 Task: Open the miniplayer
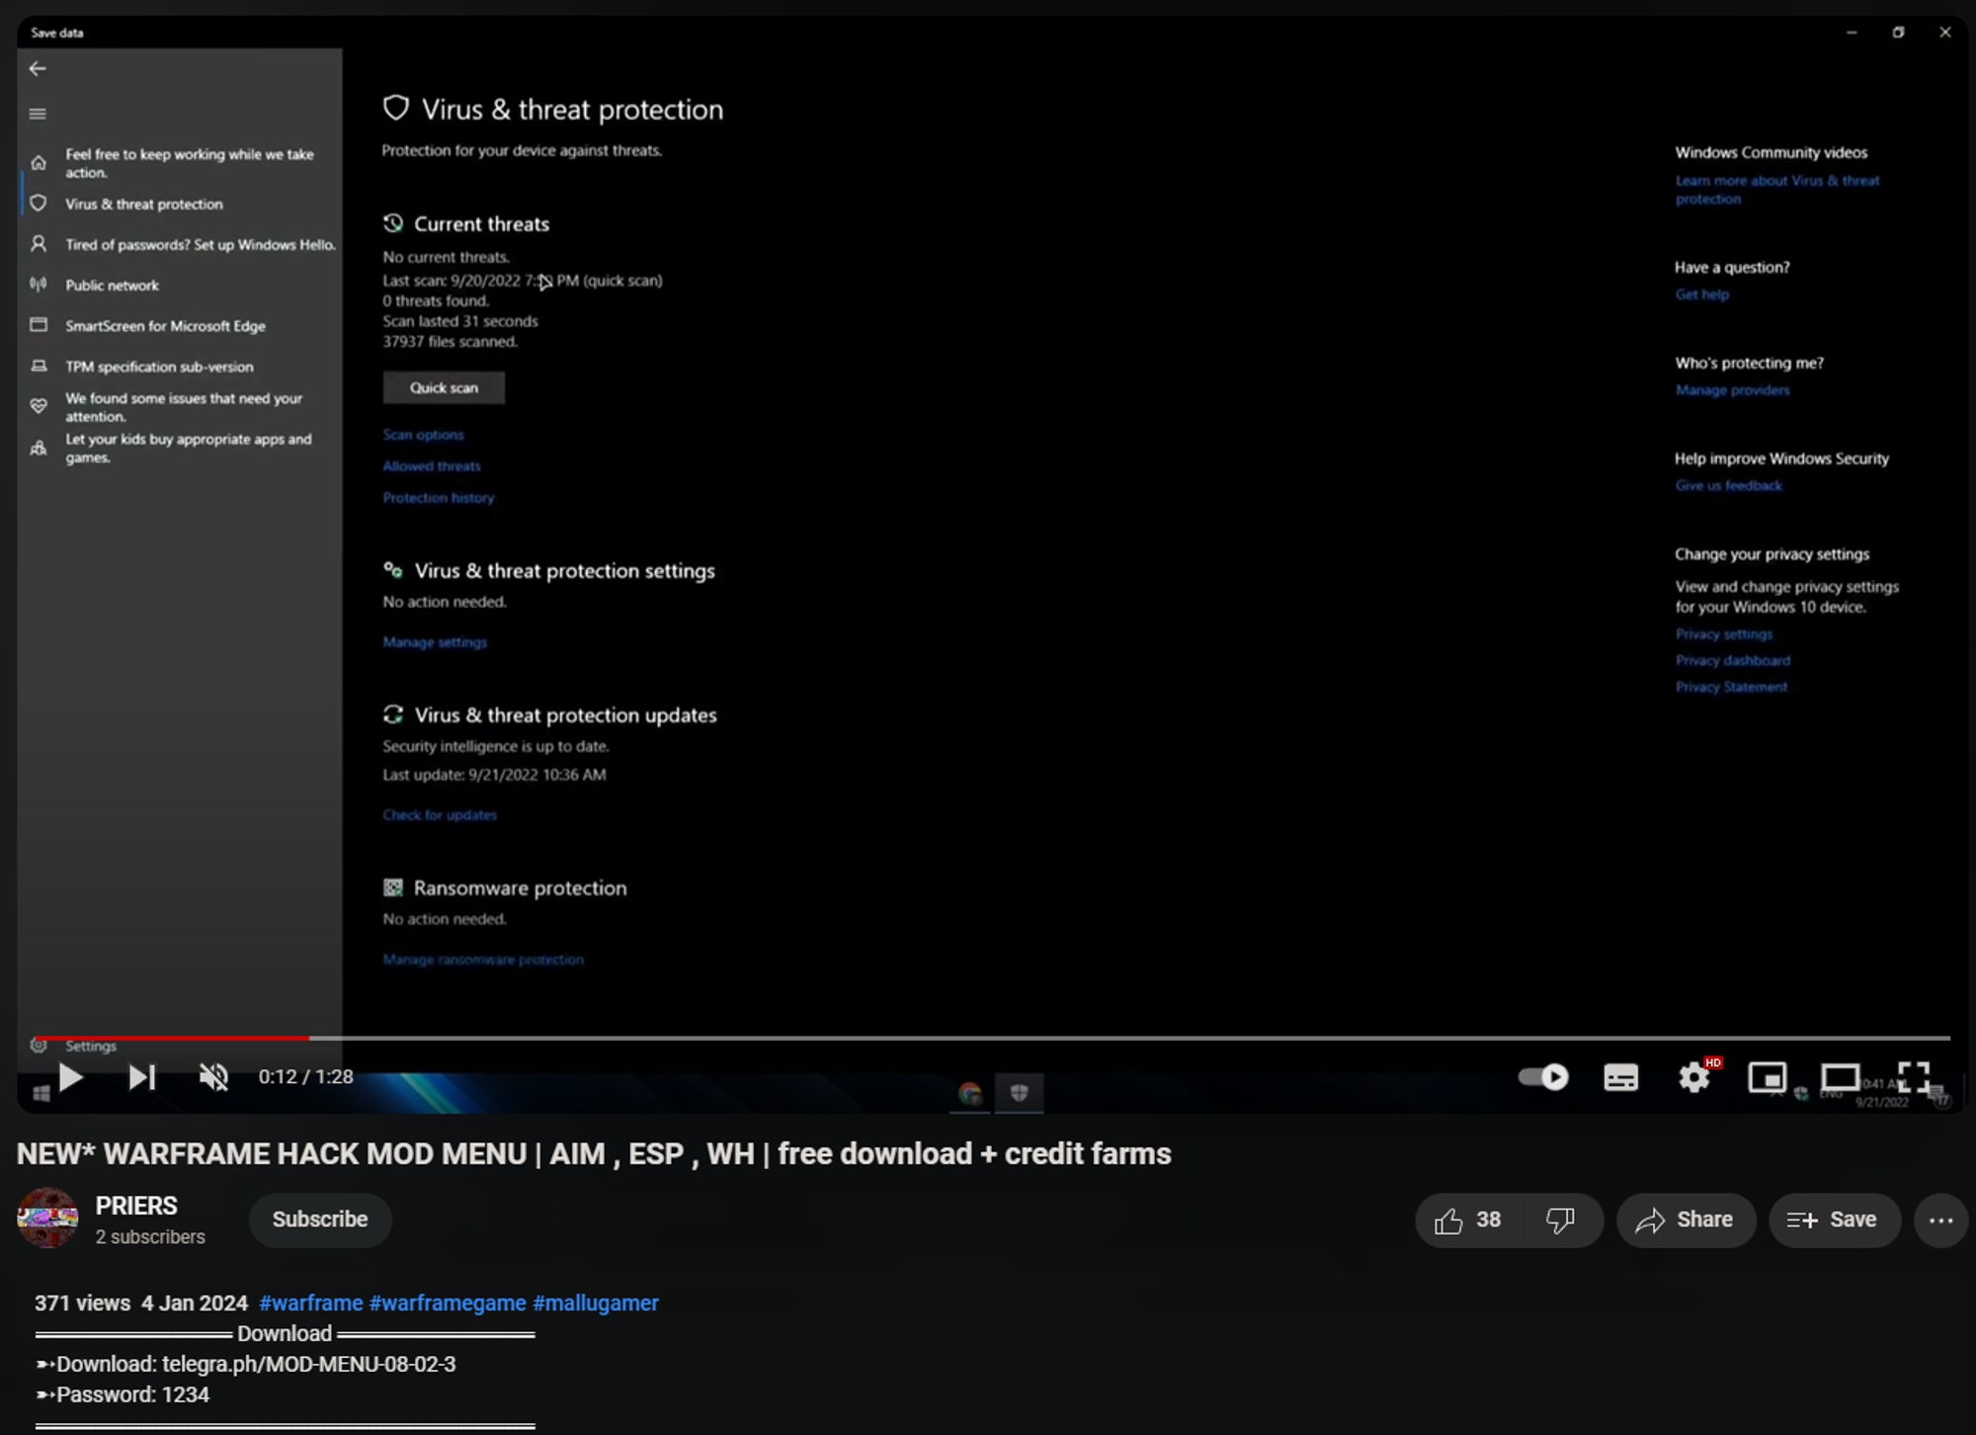click(x=1768, y=1077)
